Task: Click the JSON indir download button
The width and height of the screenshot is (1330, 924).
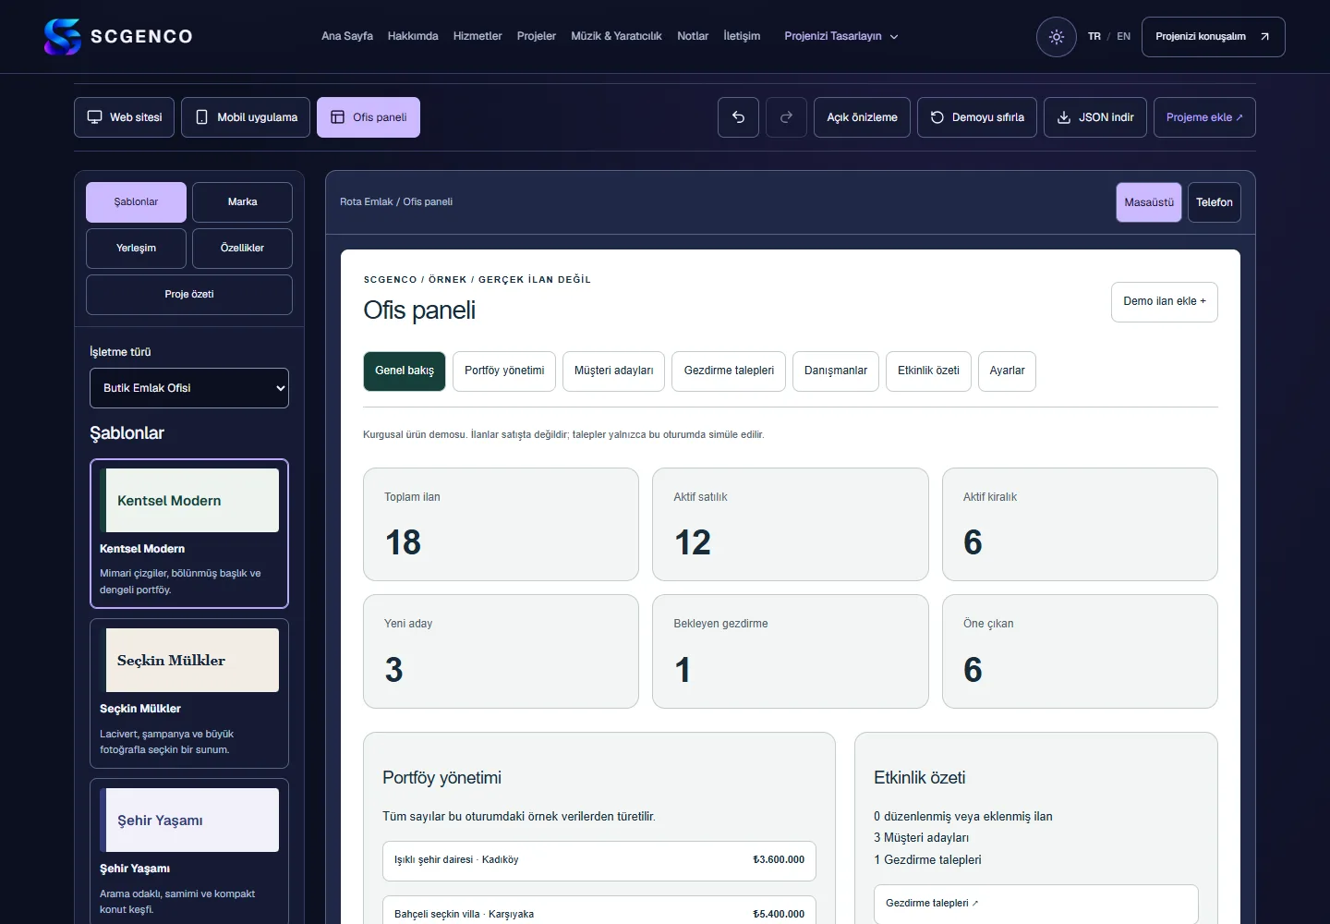Action: coord(1095,117)
